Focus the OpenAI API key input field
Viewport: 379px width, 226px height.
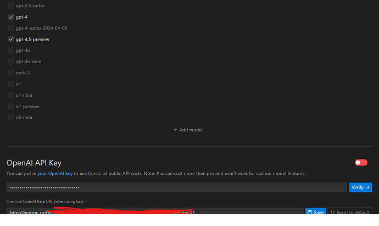177,188
